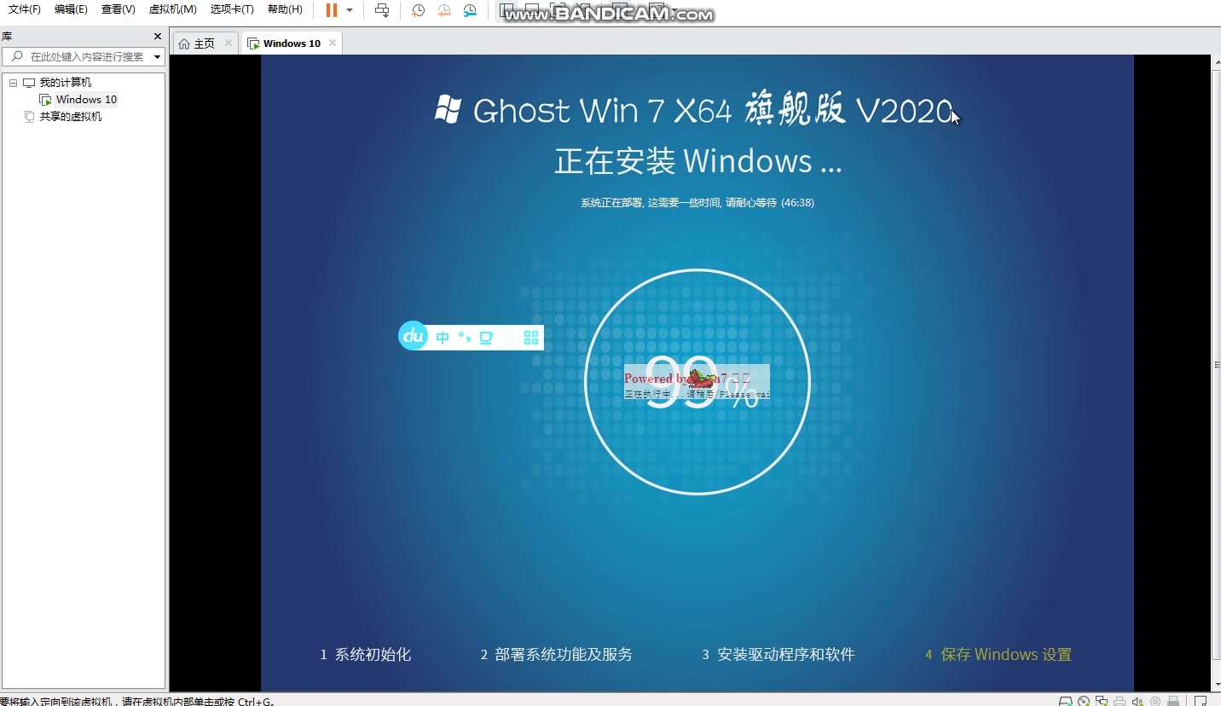The image size is (1221, 706).
Task: Open the library search filter dropdown arrow
Action: (x=157, y=57)
